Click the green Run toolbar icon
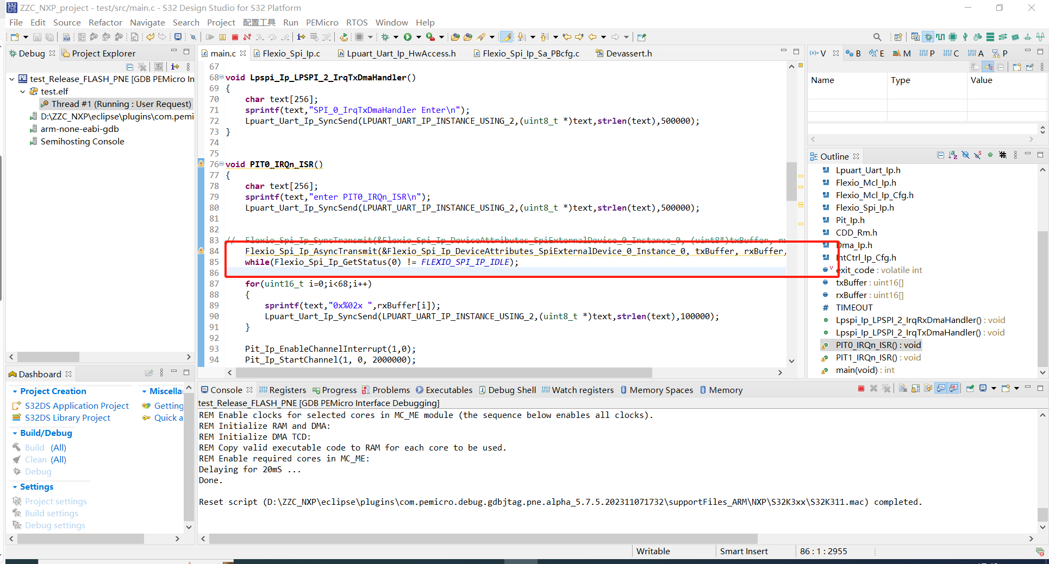 point(408,37)
